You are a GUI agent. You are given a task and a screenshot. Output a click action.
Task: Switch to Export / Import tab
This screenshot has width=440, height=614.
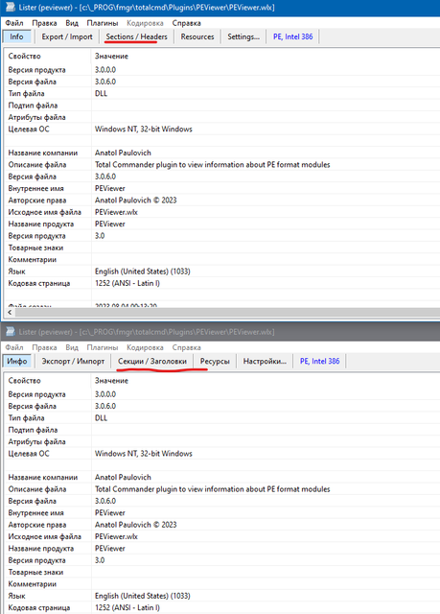click(67, 36)
